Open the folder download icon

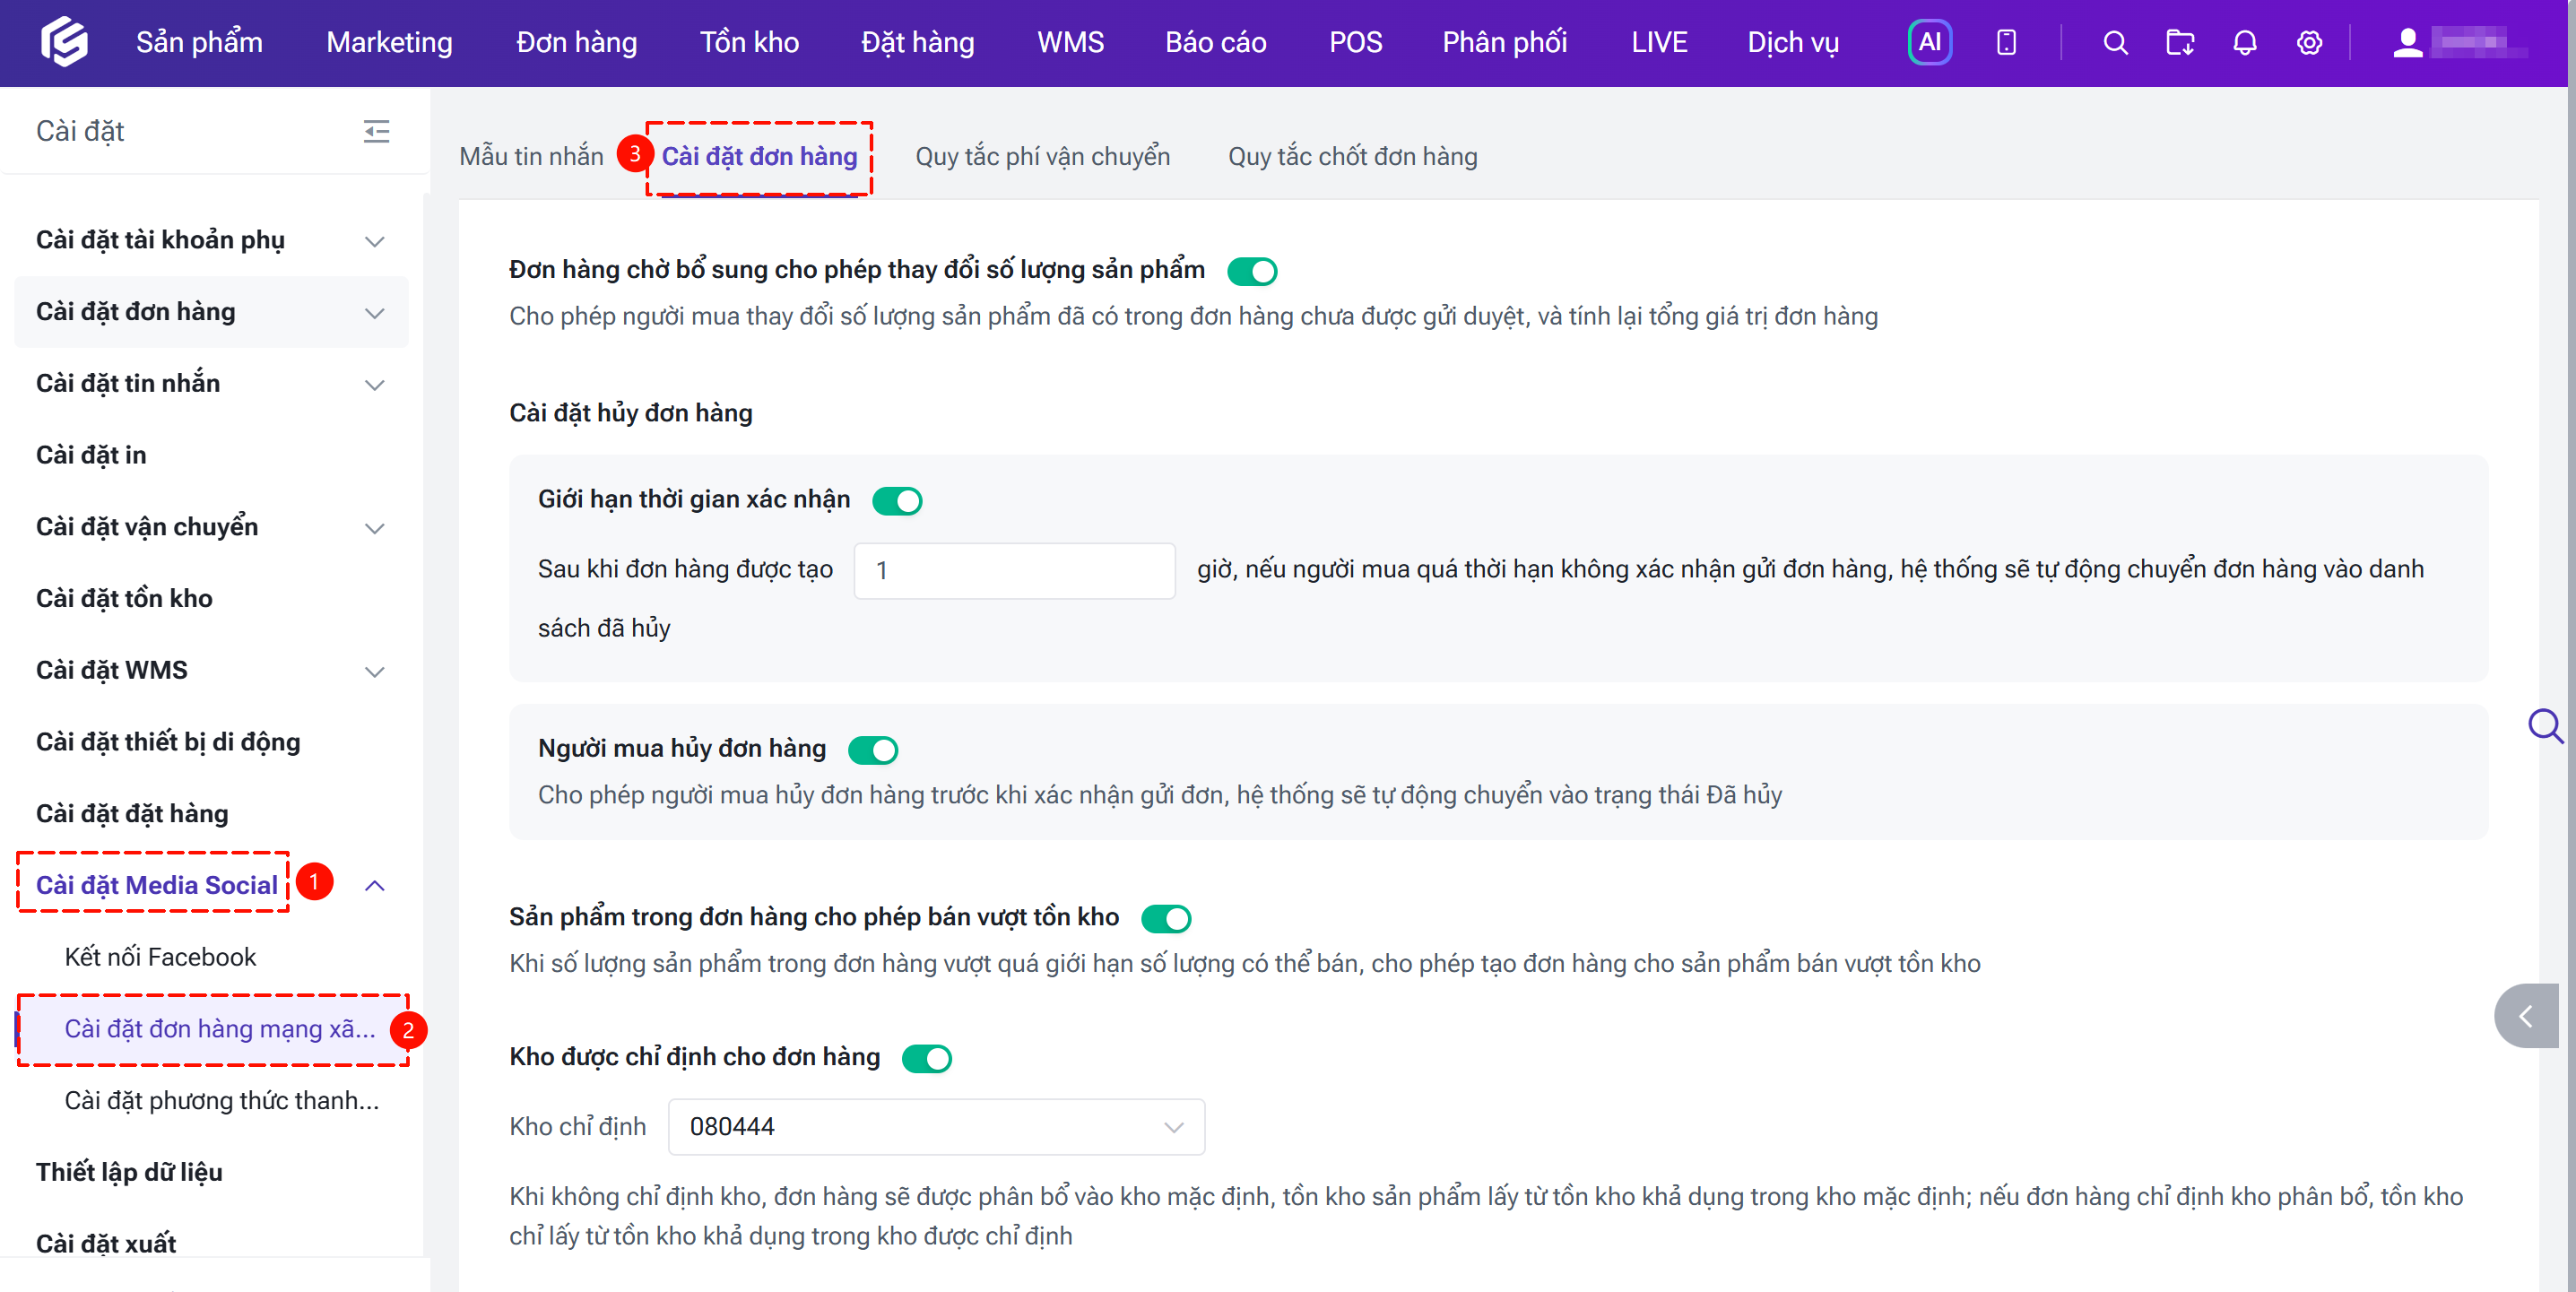[x=2179, y=42]
